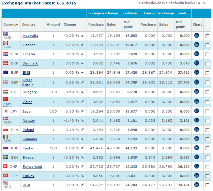This screenshot has height=191, width=213.
Task: Click the Japanese flag icon
Action: point(6,111)
